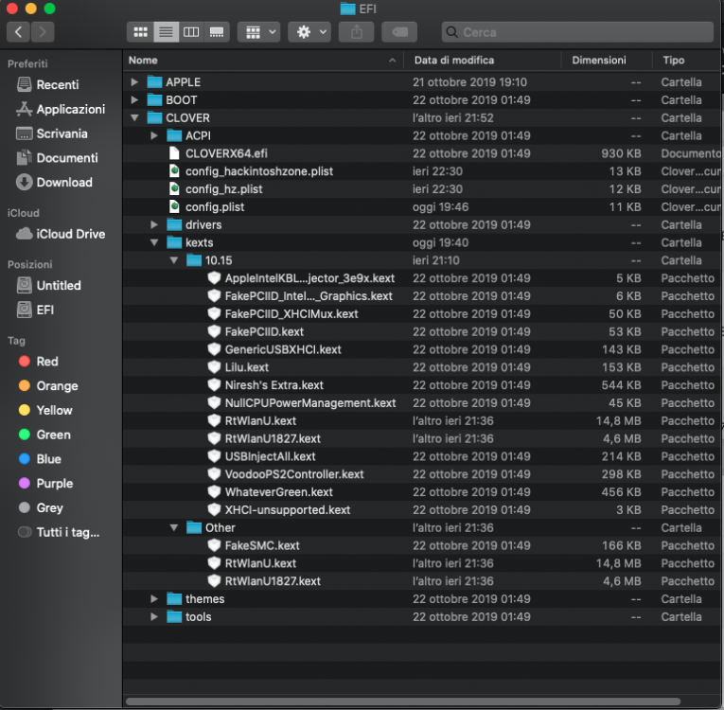The width and height of the screenshot is (724, 710).
Task: Expand the drivers folder triangle
Action: coord(154,225)
